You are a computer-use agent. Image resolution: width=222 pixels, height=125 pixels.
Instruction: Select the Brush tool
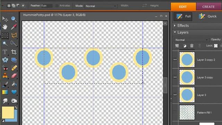click(5, 84)
